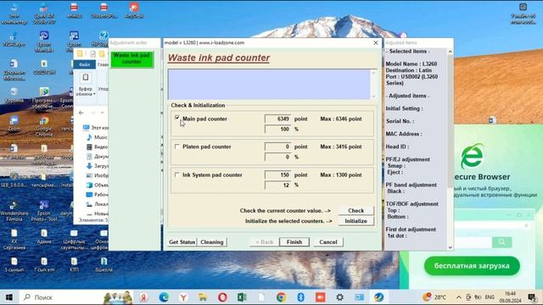Open the AnyDesk desktop icon
The image size is (543, 305).
click(x=134, y=10)
